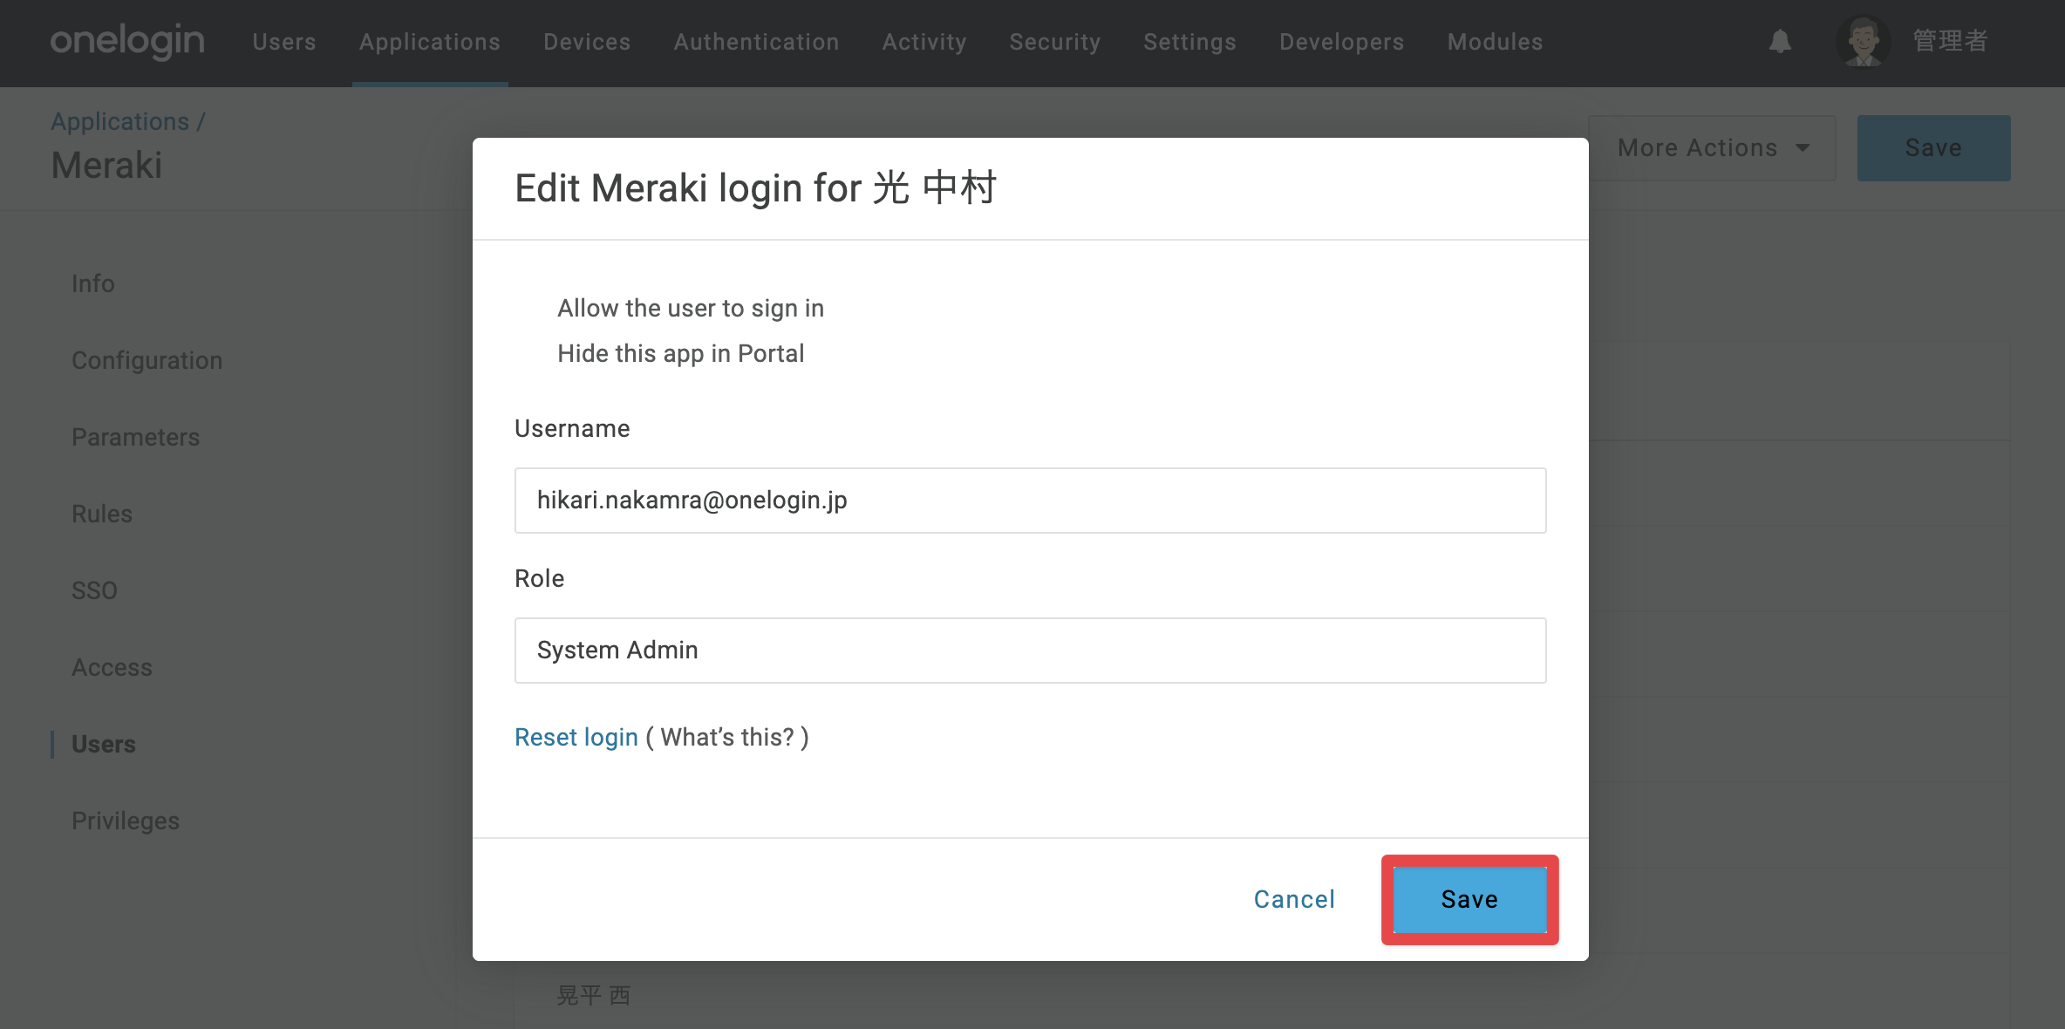Toggle the 'Hide this app in Portal' label
Screen dimensions: 2065x1029
680,353
